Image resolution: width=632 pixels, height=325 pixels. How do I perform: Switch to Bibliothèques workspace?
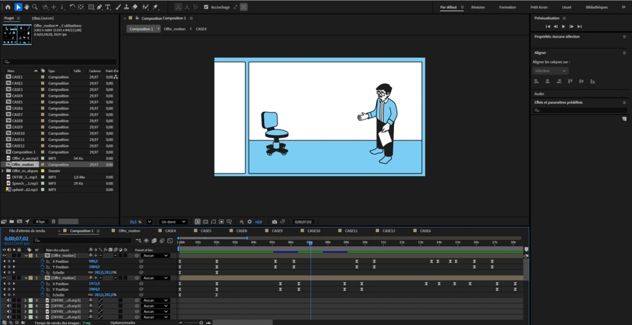tap(596, 7)
